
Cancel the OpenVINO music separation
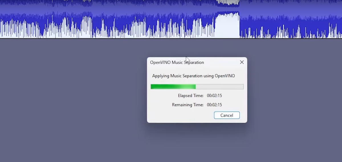(x=227, y=115)
